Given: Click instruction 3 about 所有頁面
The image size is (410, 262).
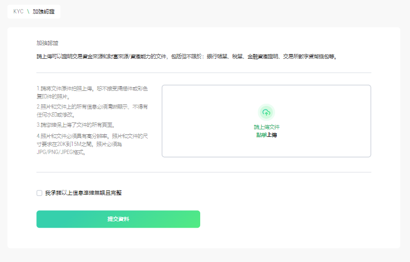Looking at the screenshot, I should point(76,125).
